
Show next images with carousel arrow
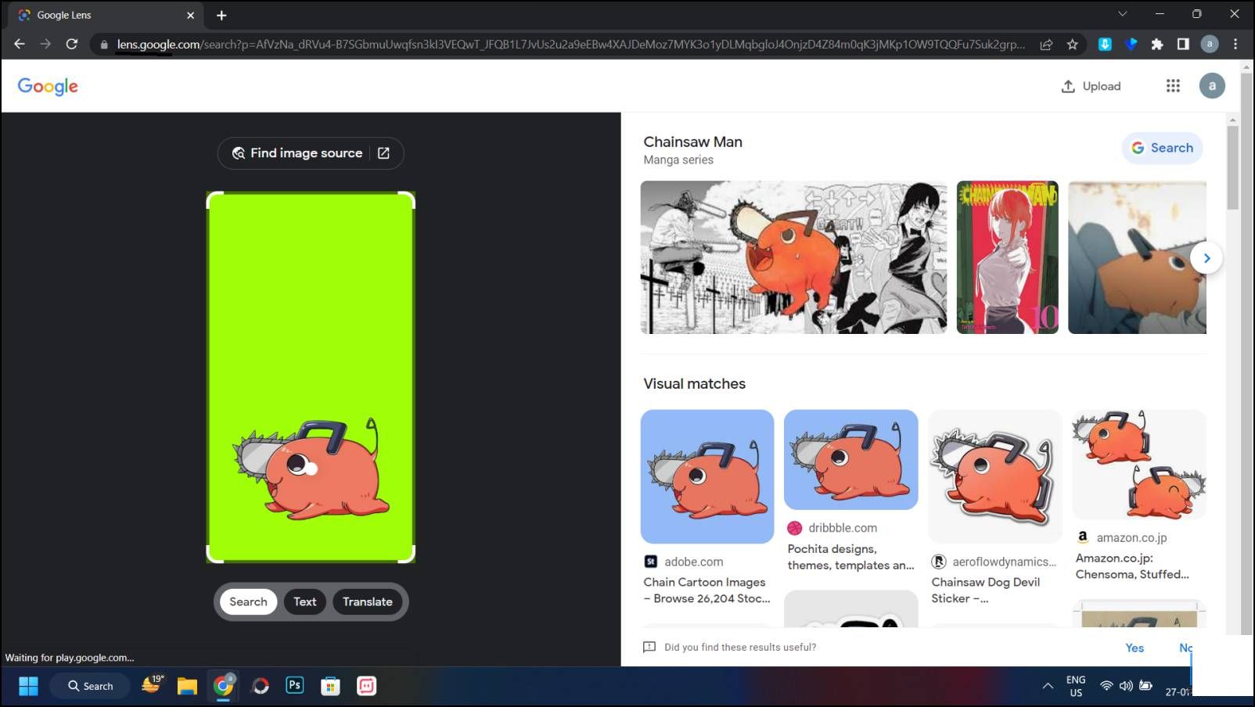[x=1206, y=258]
